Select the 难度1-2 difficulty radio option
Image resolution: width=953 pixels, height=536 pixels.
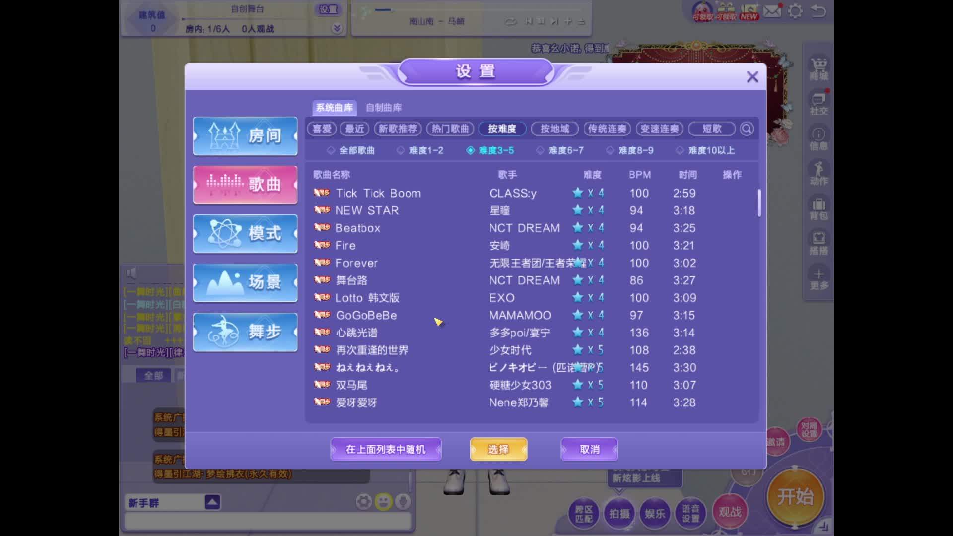[x=420, y=150]
